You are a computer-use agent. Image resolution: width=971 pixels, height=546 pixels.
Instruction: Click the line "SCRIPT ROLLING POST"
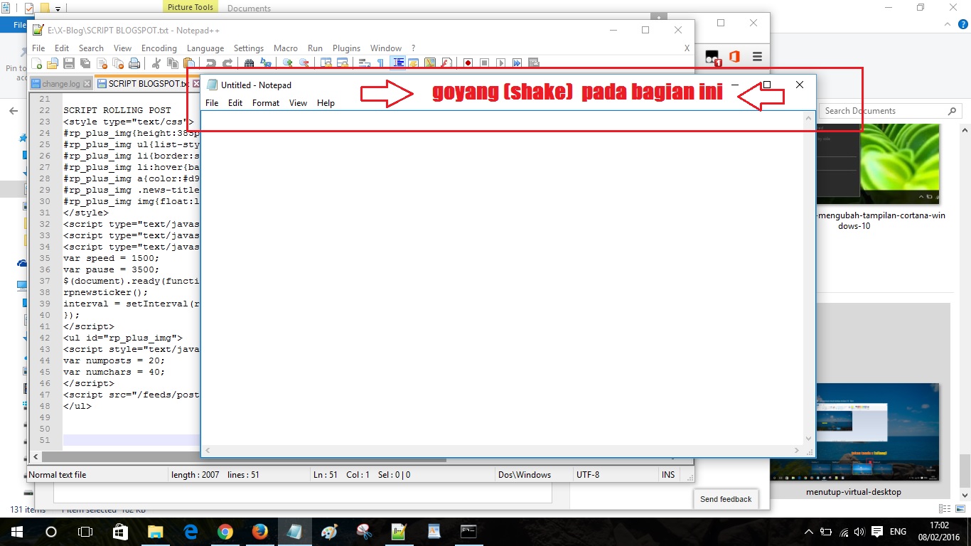point(117,110)
